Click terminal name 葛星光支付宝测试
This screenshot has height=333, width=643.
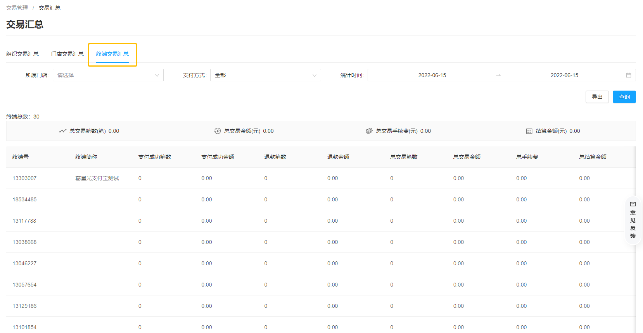pyautogui.click(x=97, y=178)
